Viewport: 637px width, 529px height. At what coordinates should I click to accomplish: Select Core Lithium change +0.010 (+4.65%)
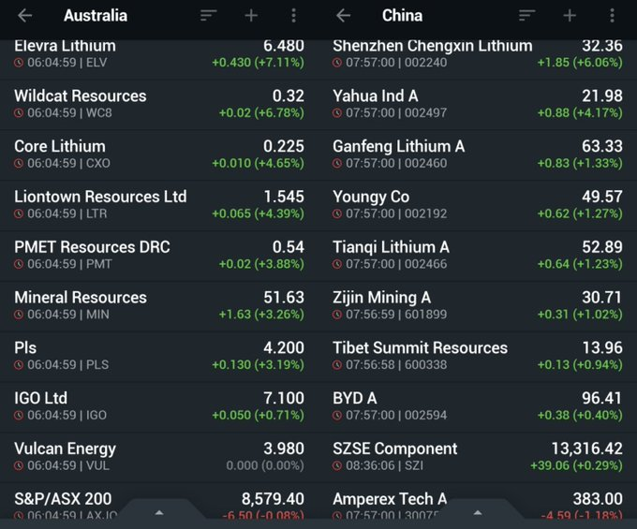pyautogui.click(x=258, y=163)
